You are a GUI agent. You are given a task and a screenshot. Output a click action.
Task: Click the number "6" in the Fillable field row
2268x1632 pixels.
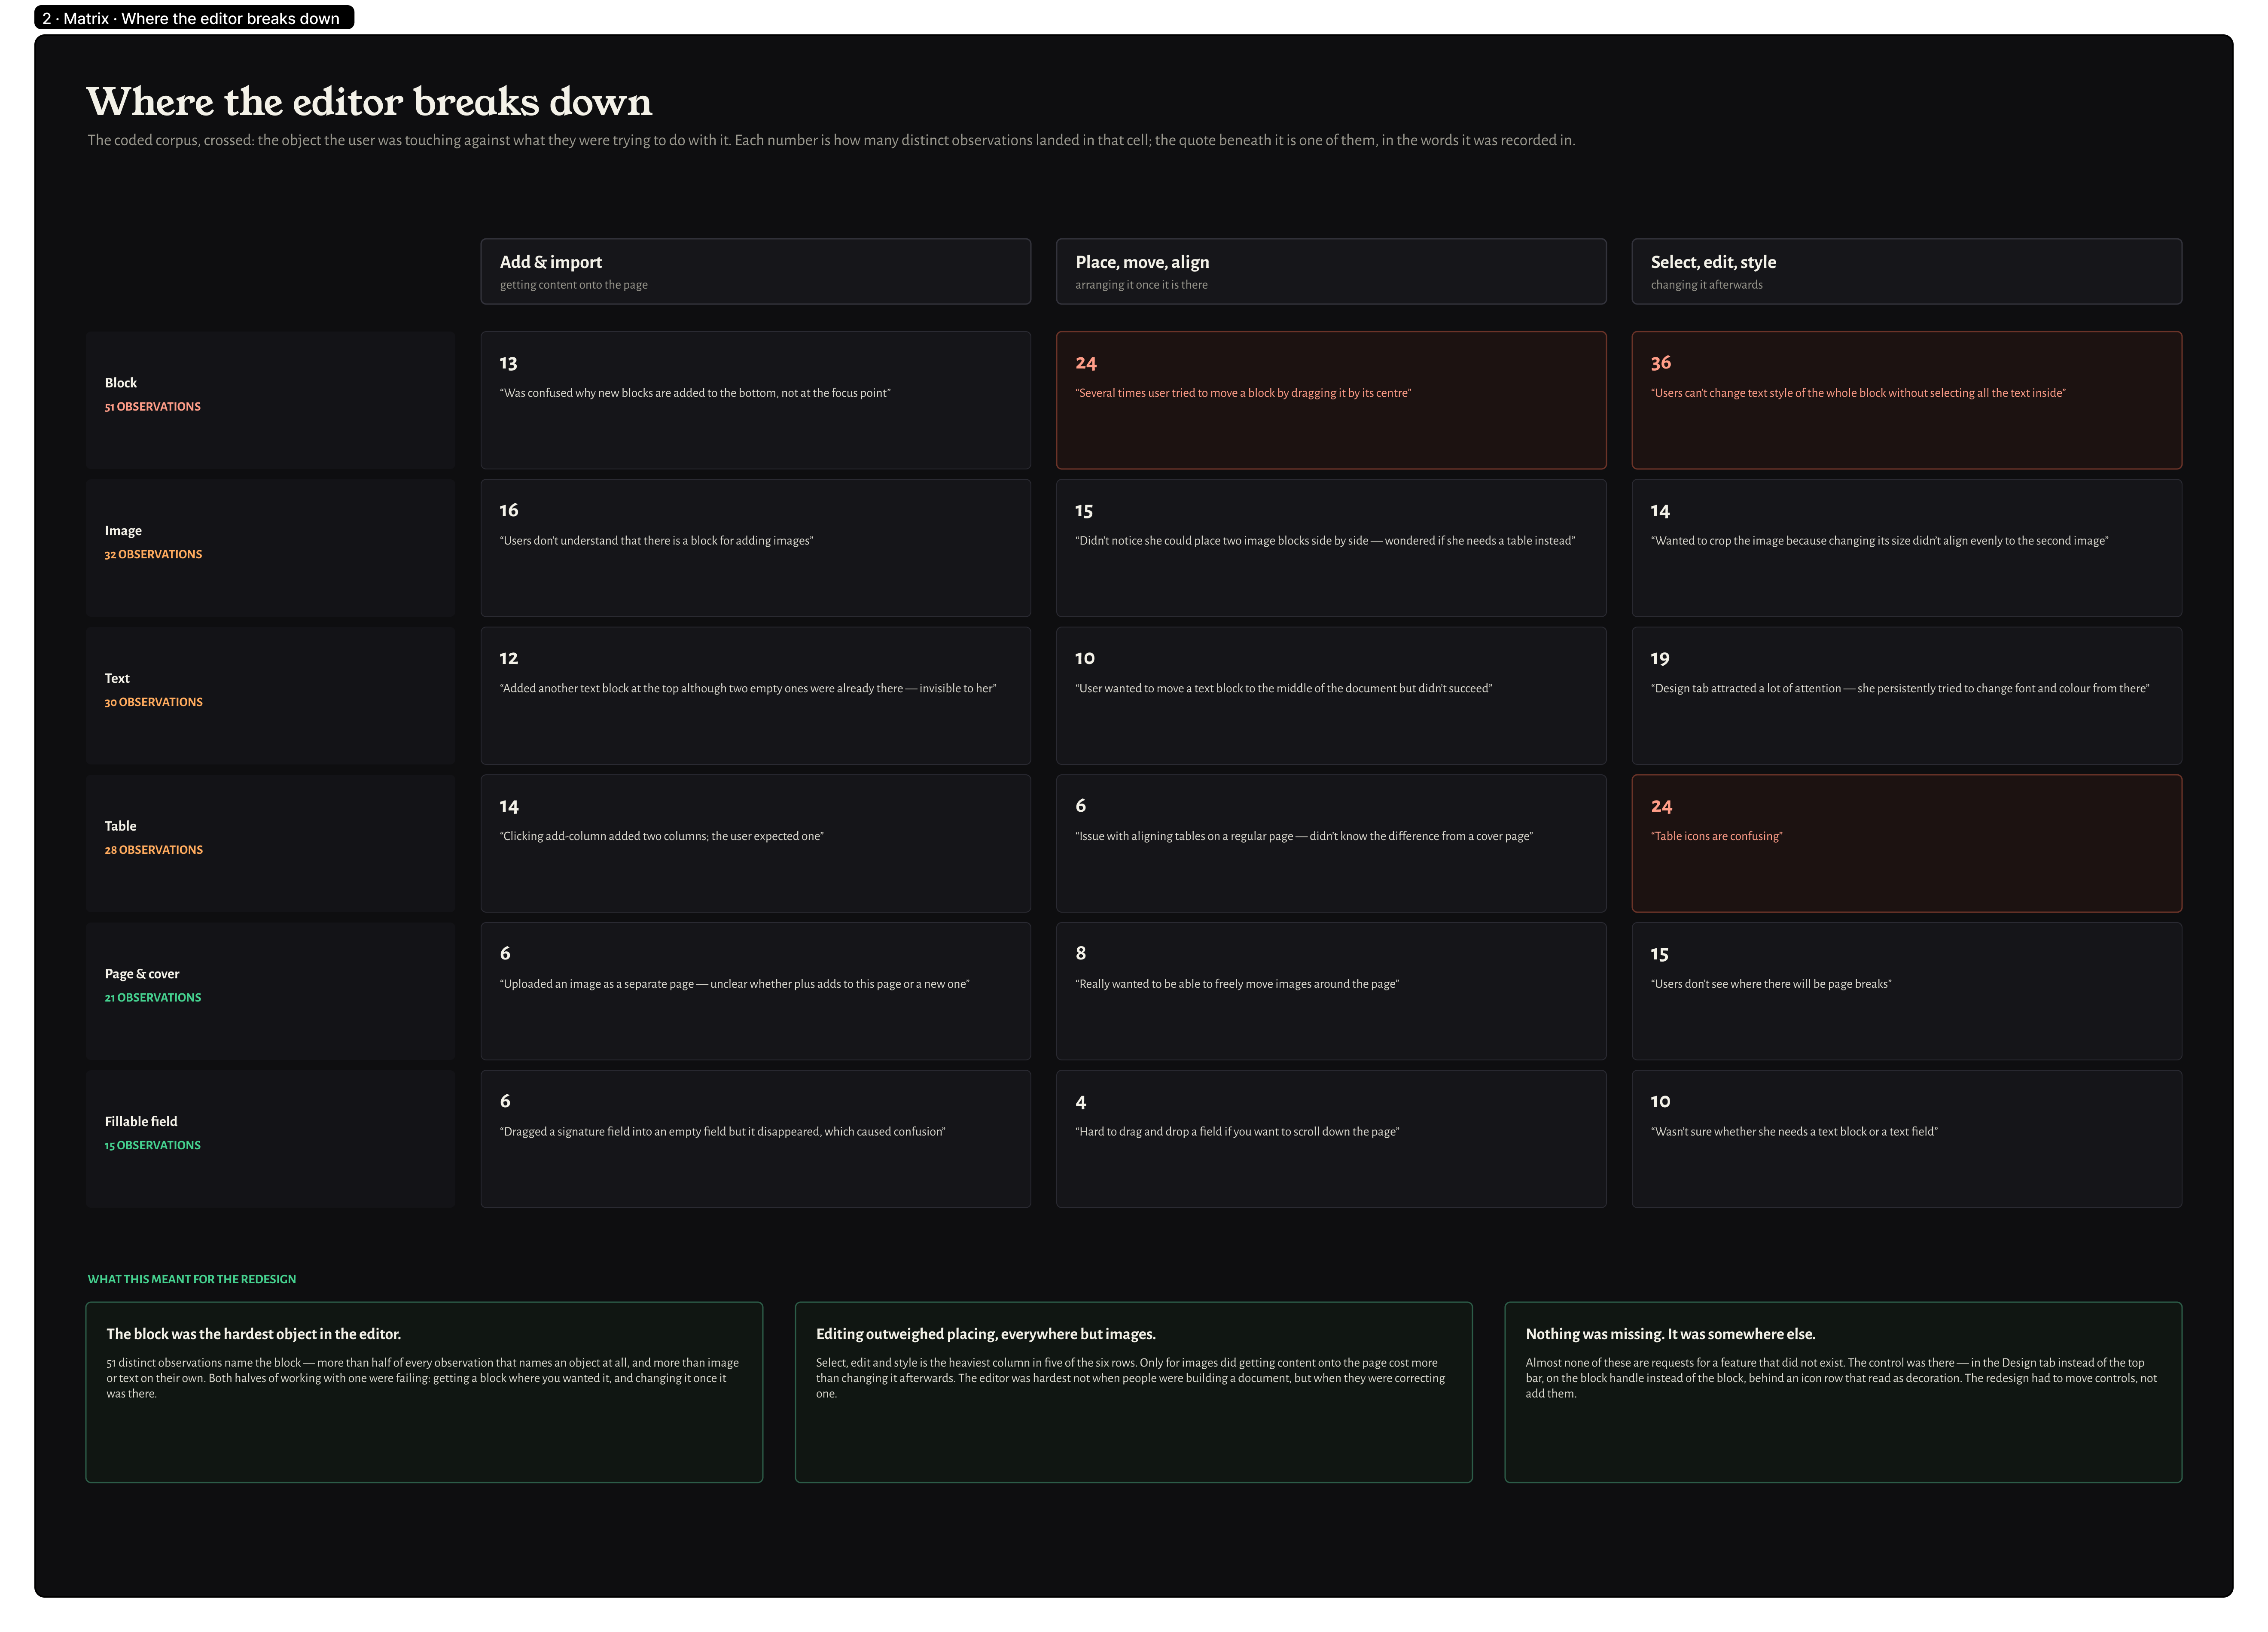pyautogui.click(x=505, y=1102)
